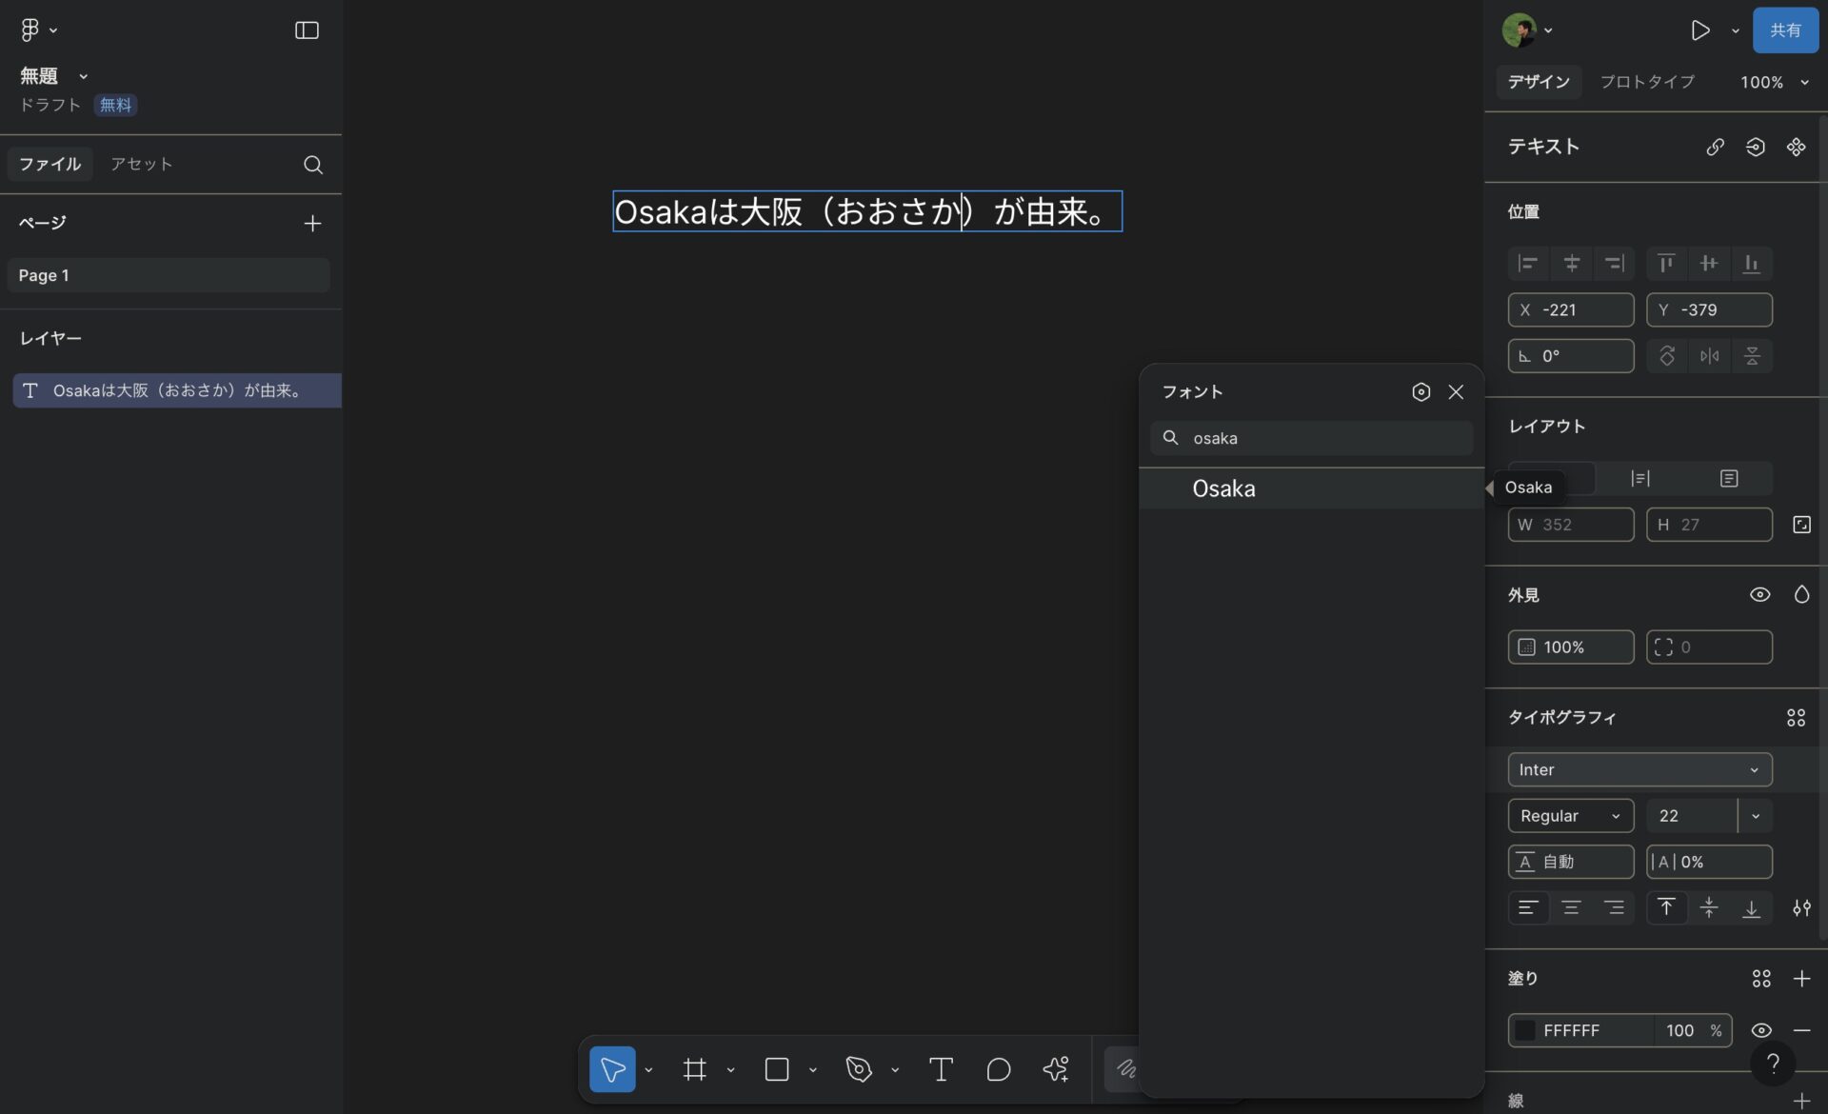Open fill styles icon in 塗り
The height and width of the screenshot is (1114, 1828).
1761,979
